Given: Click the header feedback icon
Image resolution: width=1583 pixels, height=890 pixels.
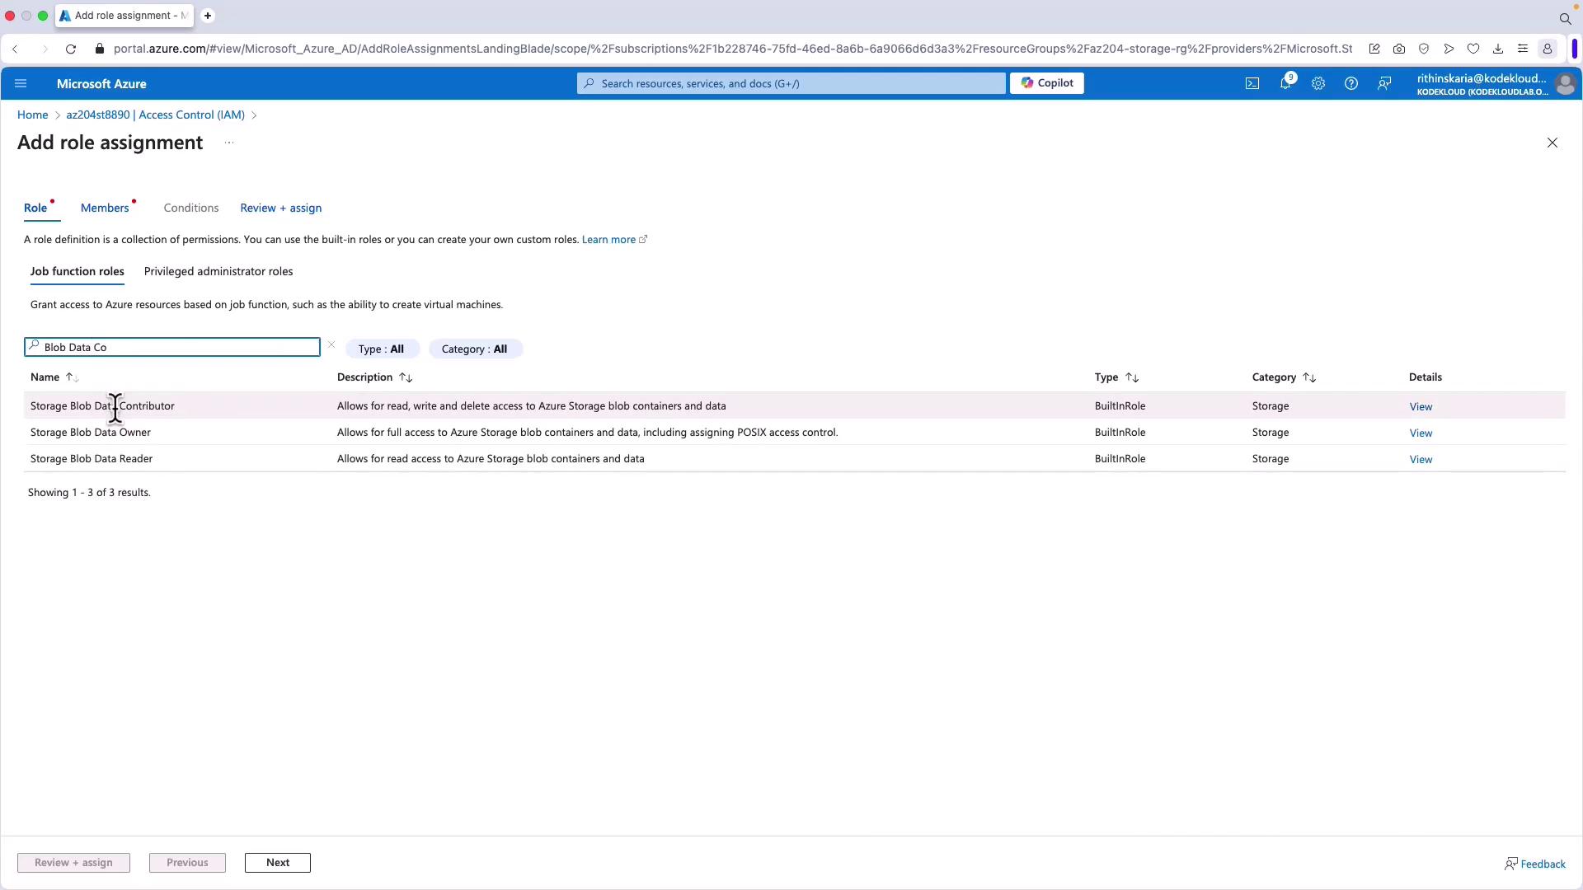Looking at the screenshot, I should click(x=1384, y=83).
